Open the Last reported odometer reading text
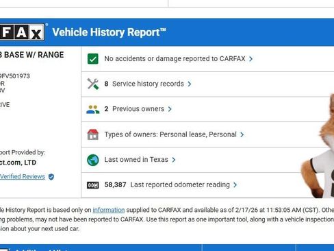The width and height of the screenshot is (334, 251). [180, 184]
